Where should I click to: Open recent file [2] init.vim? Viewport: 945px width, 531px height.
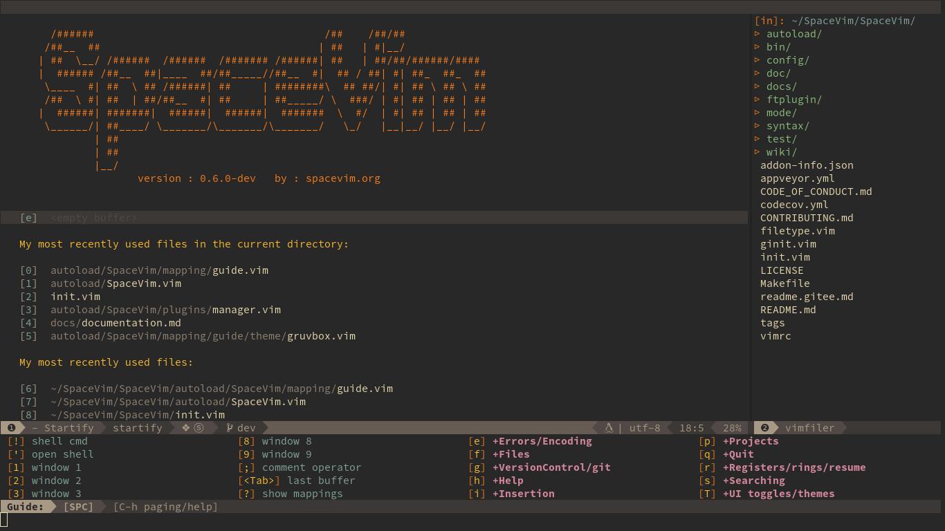click(x=60, y=297)
